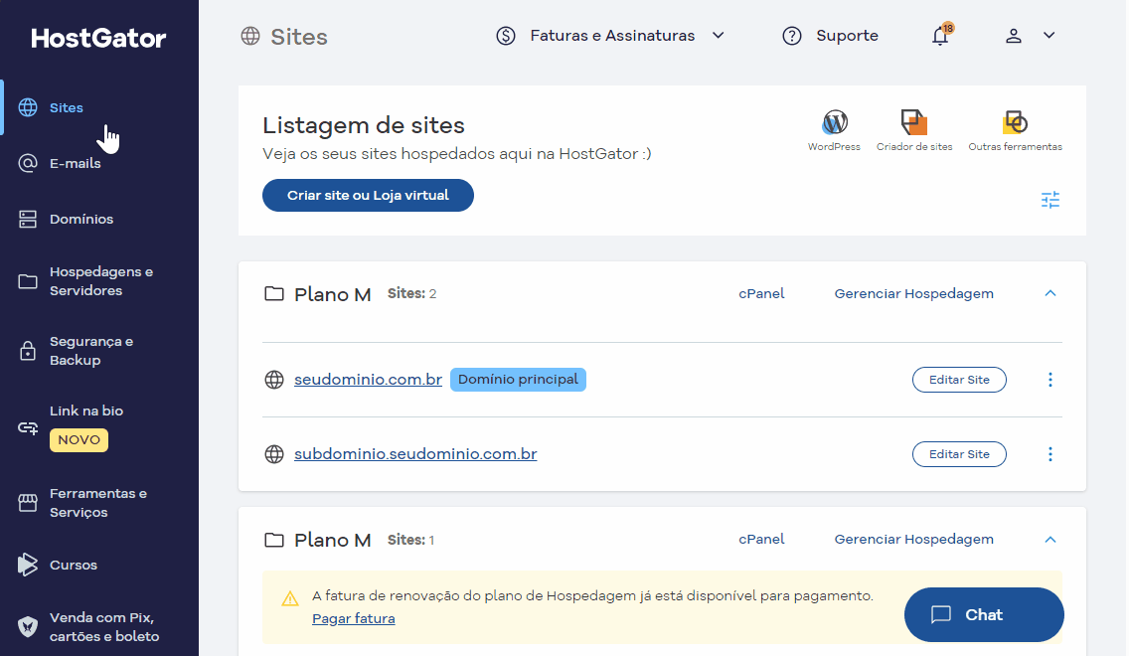Open the WordPress tool shortcut

click(x=834, y=130)
